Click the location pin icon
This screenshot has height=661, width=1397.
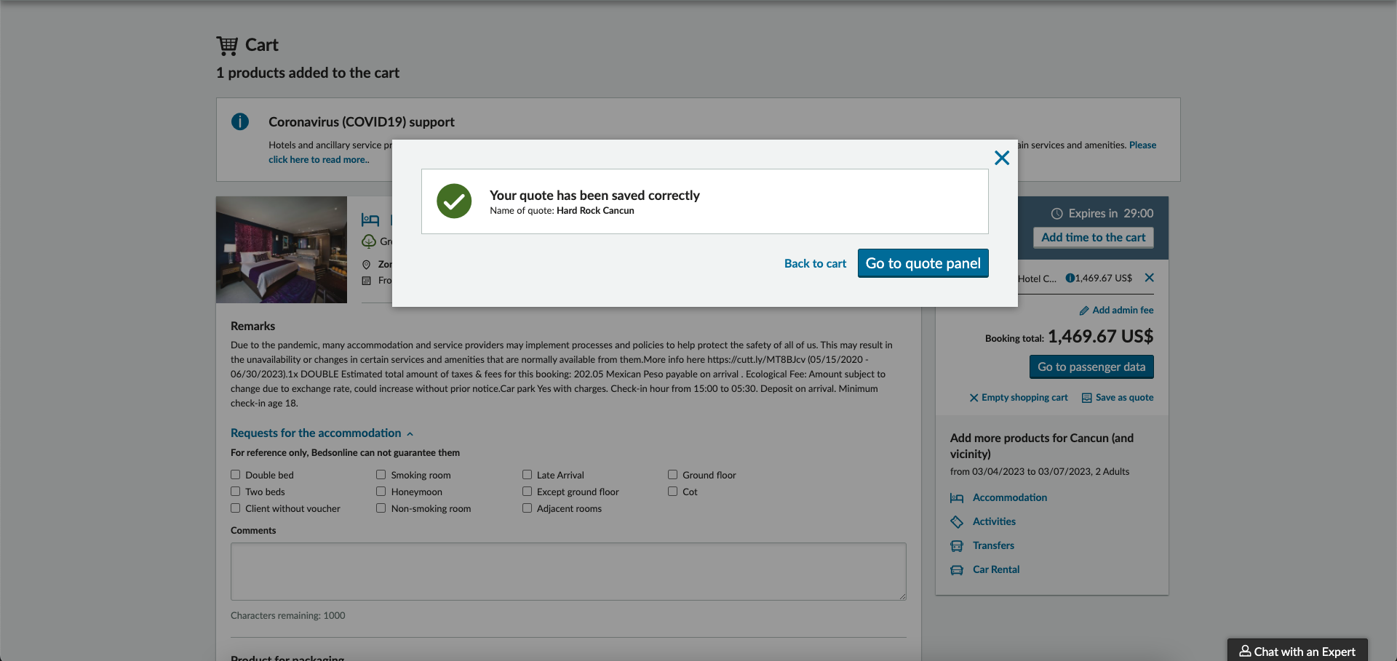[x=367, y=265]
